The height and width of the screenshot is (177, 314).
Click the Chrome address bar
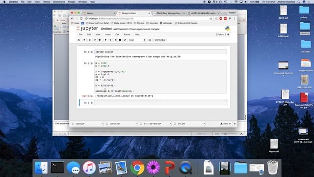[x=148, y=19]
